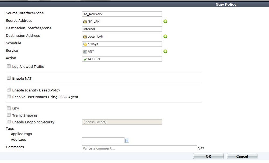This screenshot has width=269, height=163.
Task: Enable the UTM checkbox
Action: [9, 108]
